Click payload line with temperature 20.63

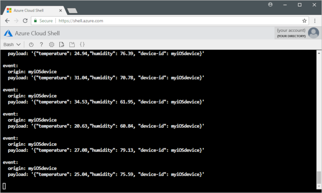[106, 126]
